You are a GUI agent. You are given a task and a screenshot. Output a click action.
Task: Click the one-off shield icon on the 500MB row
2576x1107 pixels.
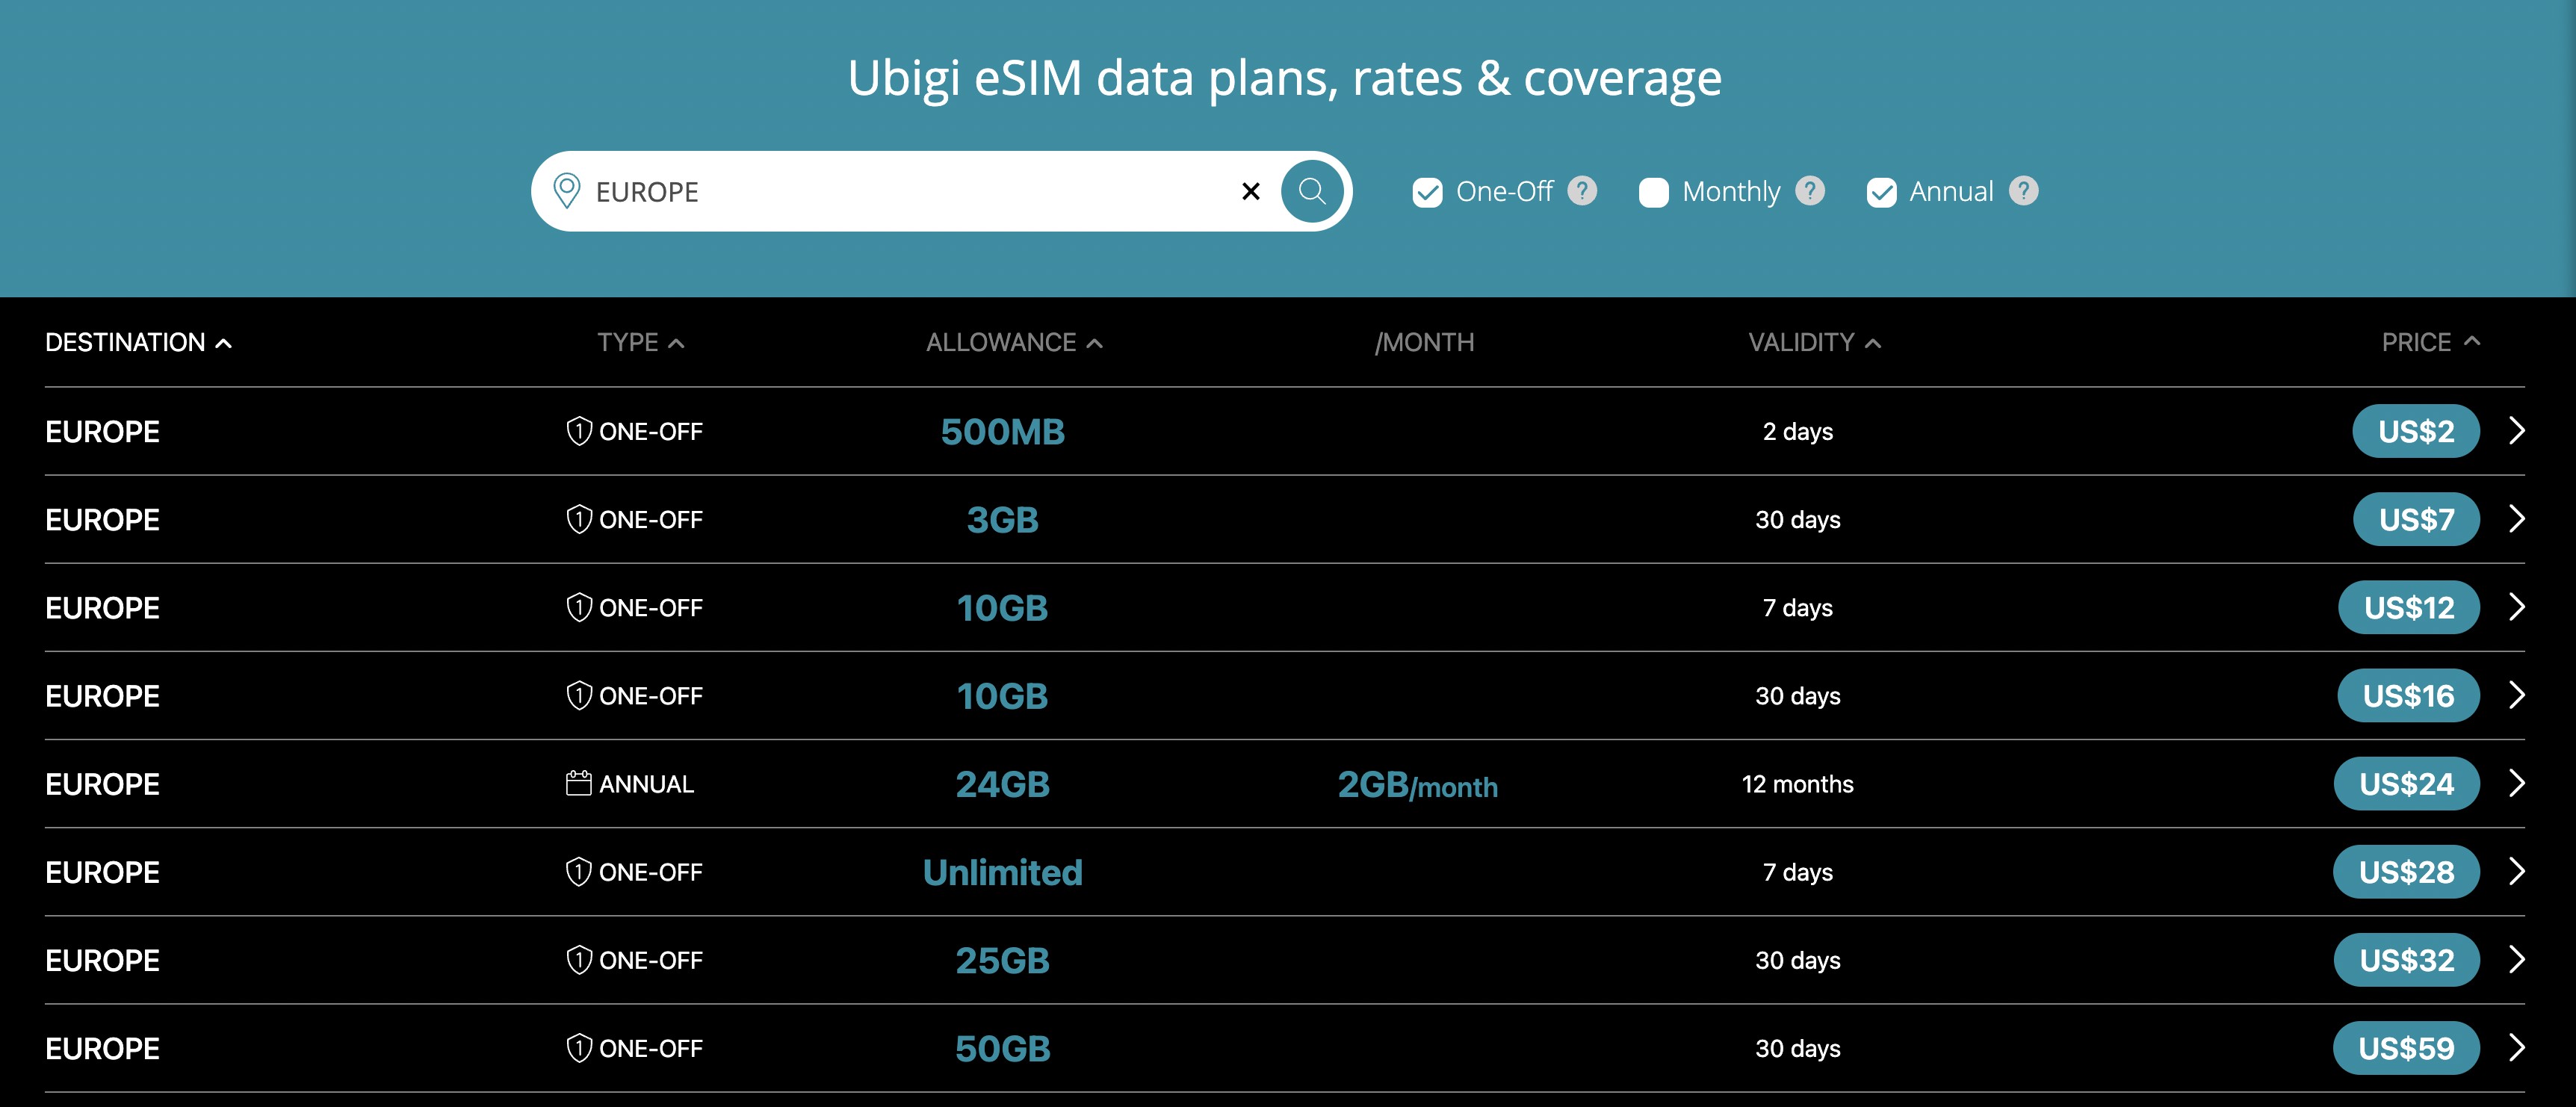click(578, 431)
